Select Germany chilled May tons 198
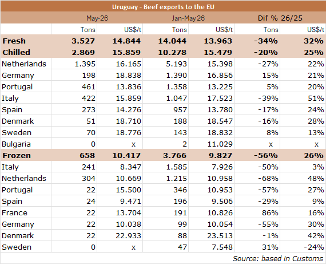Viewport: 326px width, 264px height. point(89,75)
